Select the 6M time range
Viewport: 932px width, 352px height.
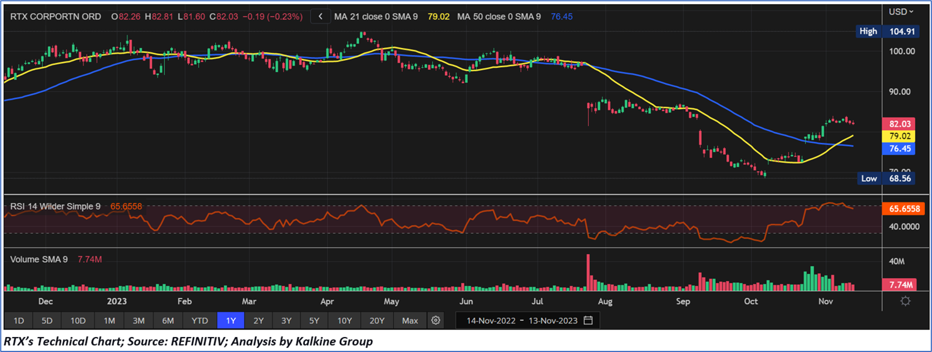pyautogui.click(x=168, y=320)
